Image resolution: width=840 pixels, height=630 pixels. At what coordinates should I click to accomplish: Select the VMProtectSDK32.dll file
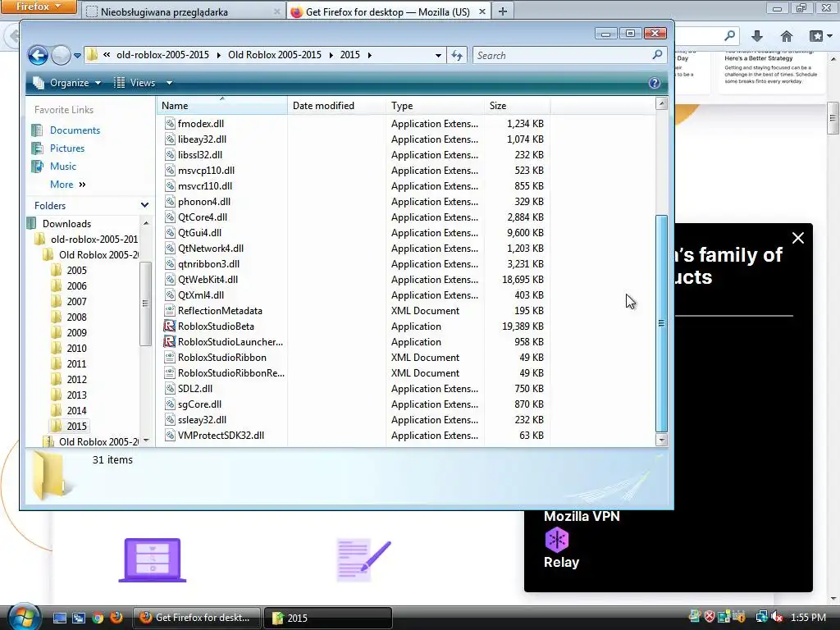coord(221,435)
